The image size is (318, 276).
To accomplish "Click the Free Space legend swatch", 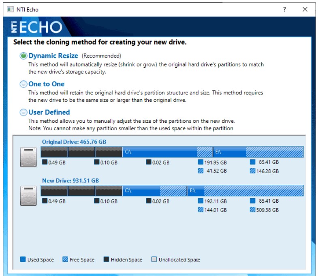I will 65,259.
